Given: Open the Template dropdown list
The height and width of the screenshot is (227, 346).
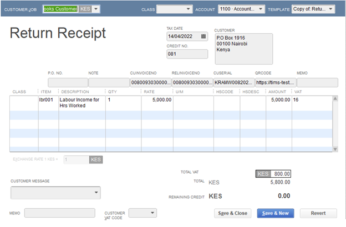Looking at the screenshot, I should pyautogui.click(x=331, y=9).
